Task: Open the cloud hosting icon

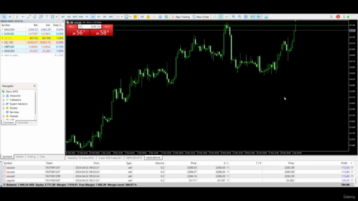Action: click(160, 17)
